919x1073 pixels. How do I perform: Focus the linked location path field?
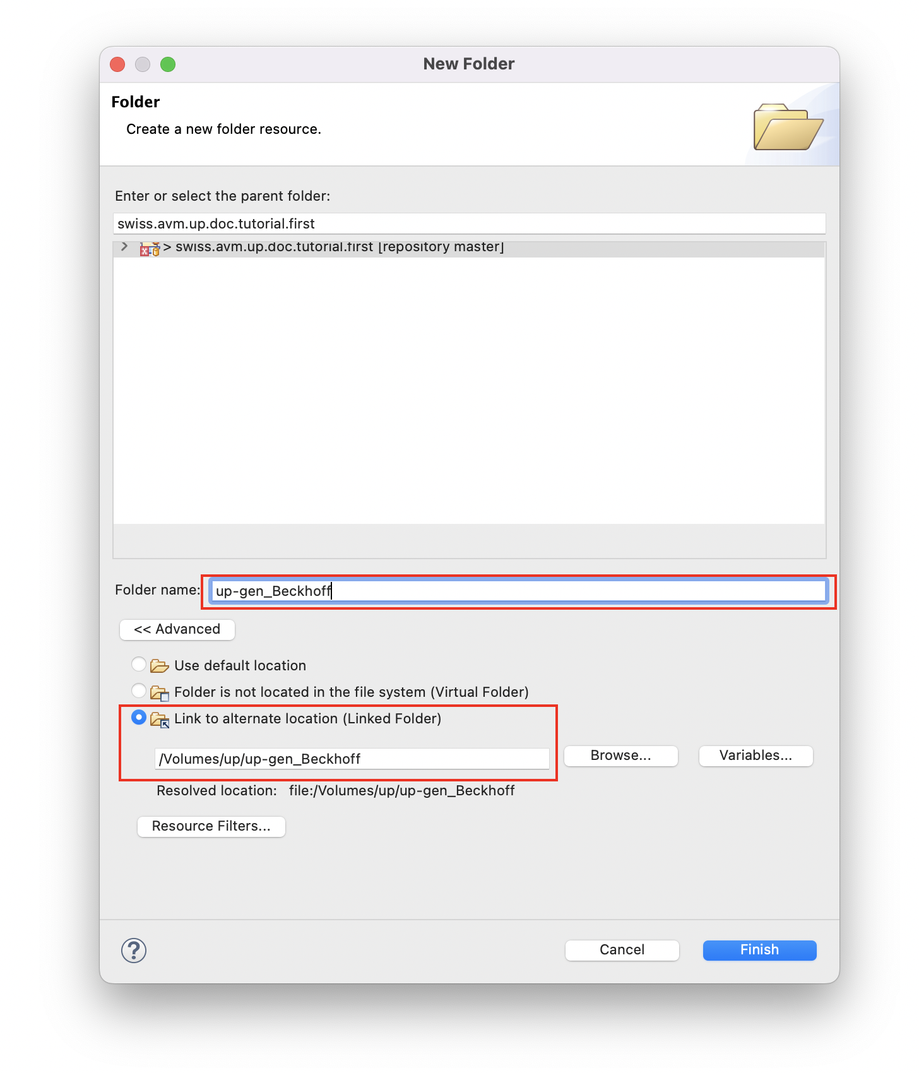(352, 759)
